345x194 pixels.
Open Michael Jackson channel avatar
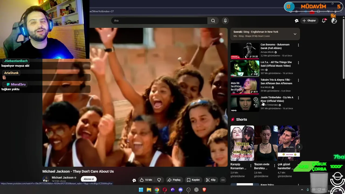tap(46, 179)
